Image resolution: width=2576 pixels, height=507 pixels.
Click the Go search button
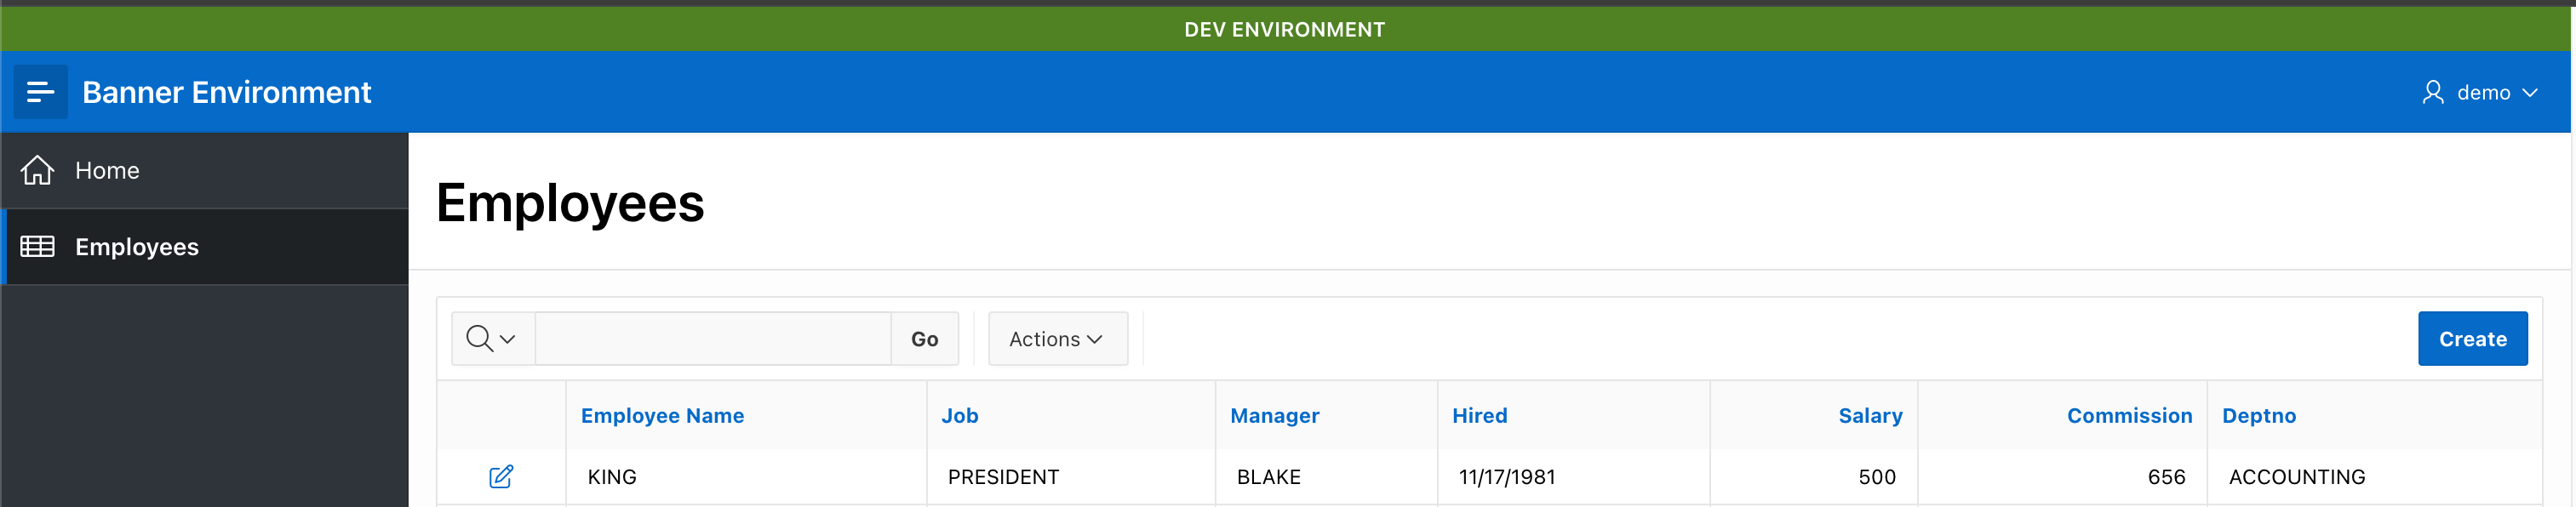click(924, 339)
